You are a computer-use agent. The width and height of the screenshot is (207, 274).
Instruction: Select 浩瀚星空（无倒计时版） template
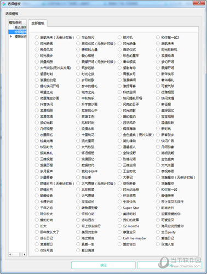tap(158, 178)
